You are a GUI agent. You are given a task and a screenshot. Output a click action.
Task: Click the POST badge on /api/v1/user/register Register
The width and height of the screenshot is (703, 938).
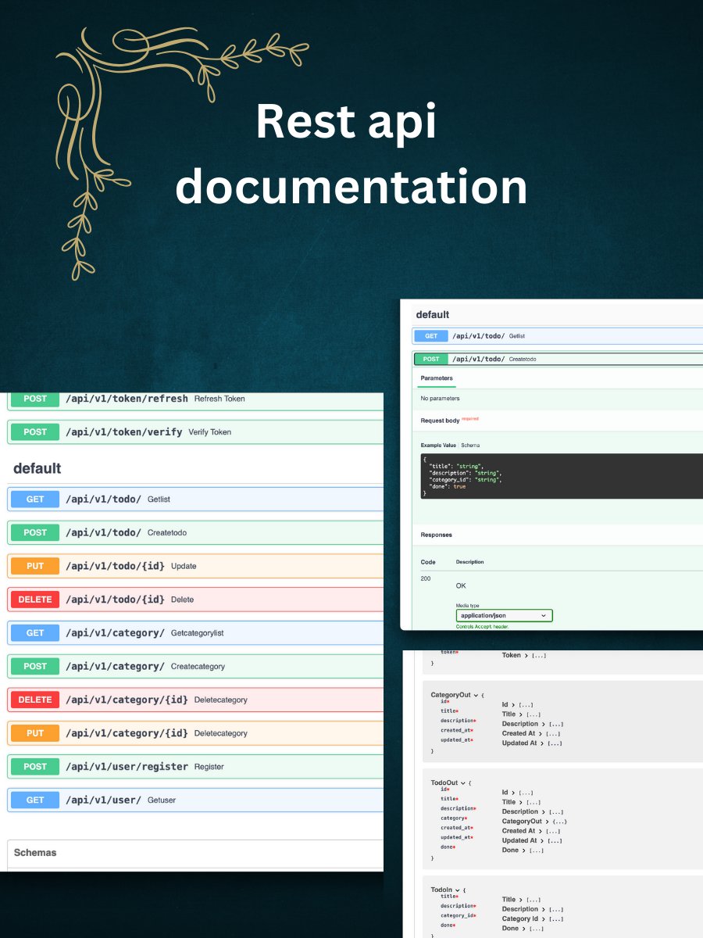(34, 767)
